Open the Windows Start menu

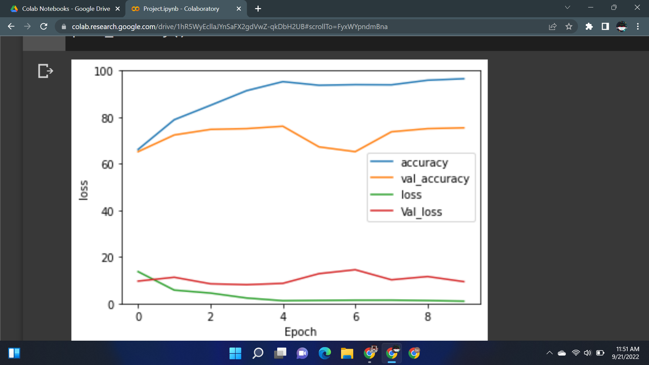pyautogui.click(x=235, y=353)
